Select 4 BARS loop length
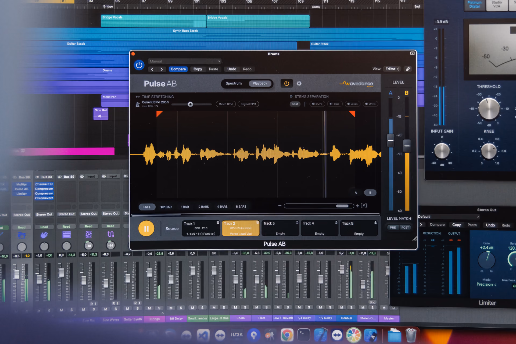This screenshot has height=344, width=516. [x=222, y=207]
